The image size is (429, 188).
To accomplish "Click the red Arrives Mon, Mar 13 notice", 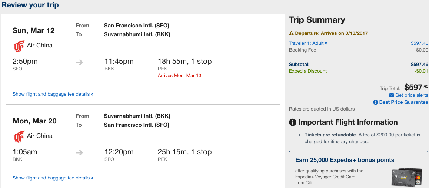I will click(x=180, y=76).
